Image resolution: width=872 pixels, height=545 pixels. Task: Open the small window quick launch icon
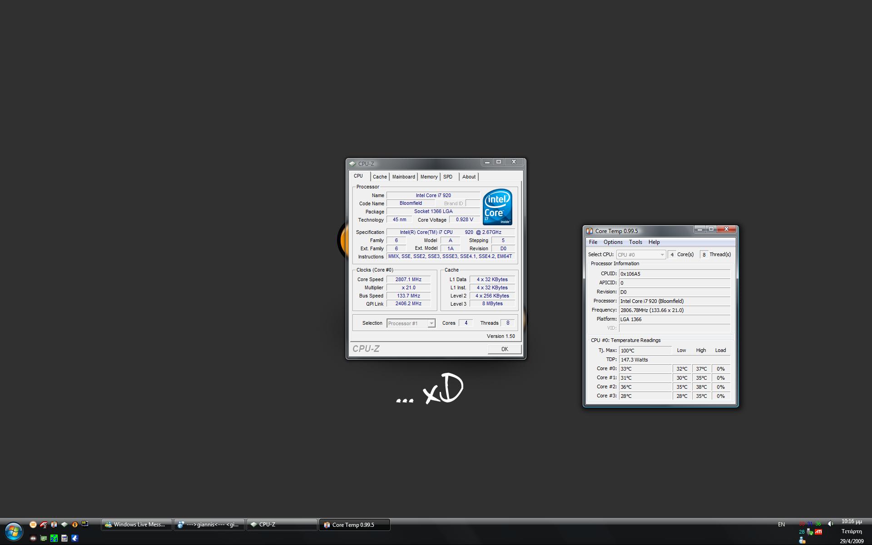coord(64,539)
